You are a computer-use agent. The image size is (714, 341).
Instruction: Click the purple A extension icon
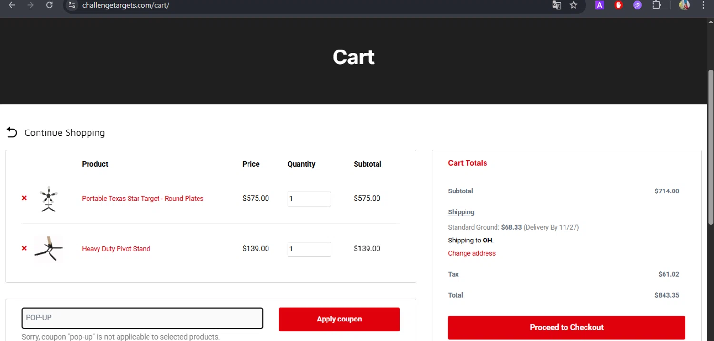point(600,5)
